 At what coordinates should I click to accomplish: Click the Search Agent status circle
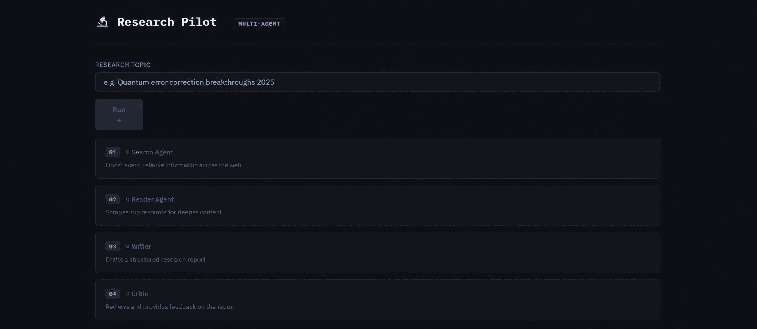pos(127,152)
